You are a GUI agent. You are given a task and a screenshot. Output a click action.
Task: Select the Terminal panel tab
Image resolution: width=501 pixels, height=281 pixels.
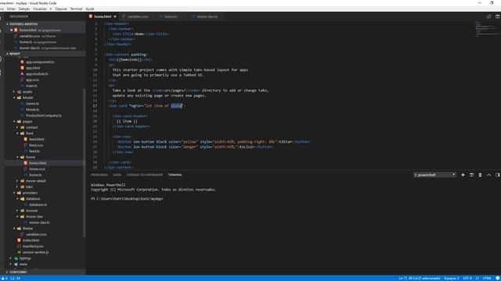175,175
